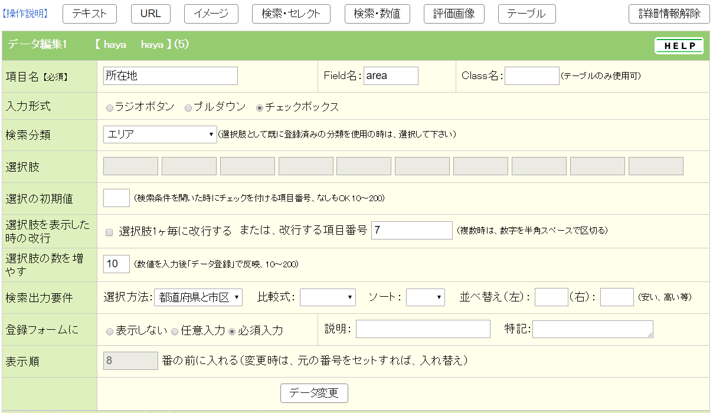Expand the 選択方法 dropdown
The width and height of the screenshot is (713, 413).
click(x=198, y=297)
